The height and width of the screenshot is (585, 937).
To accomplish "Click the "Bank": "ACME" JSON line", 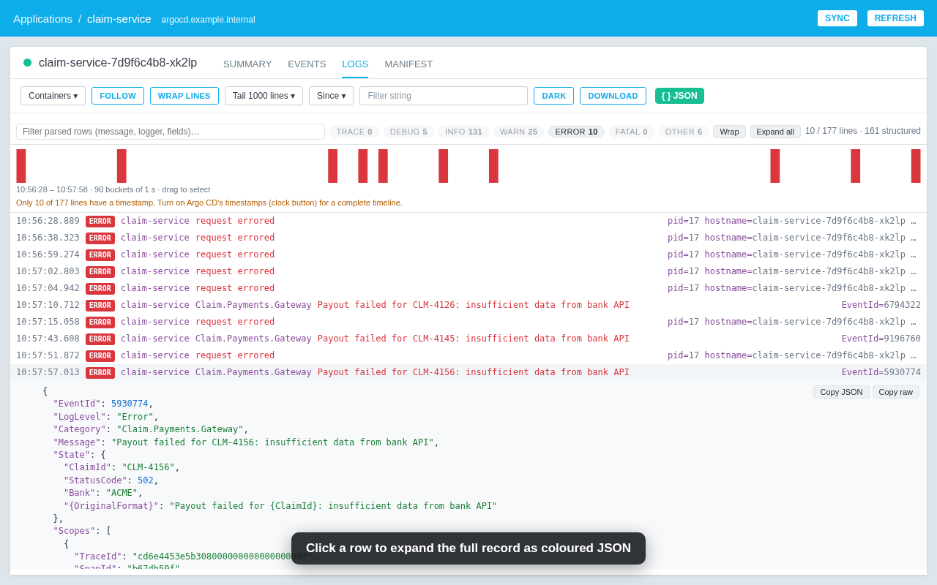I will (x=103, y=493).
